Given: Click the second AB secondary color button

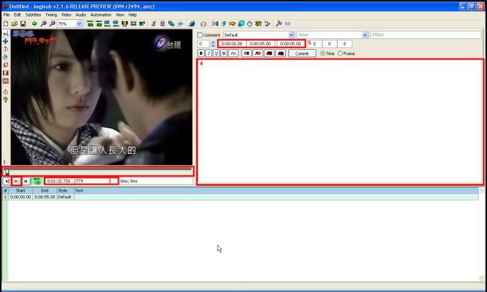Looking at the screenshot, I should click(x=258, y=54).
